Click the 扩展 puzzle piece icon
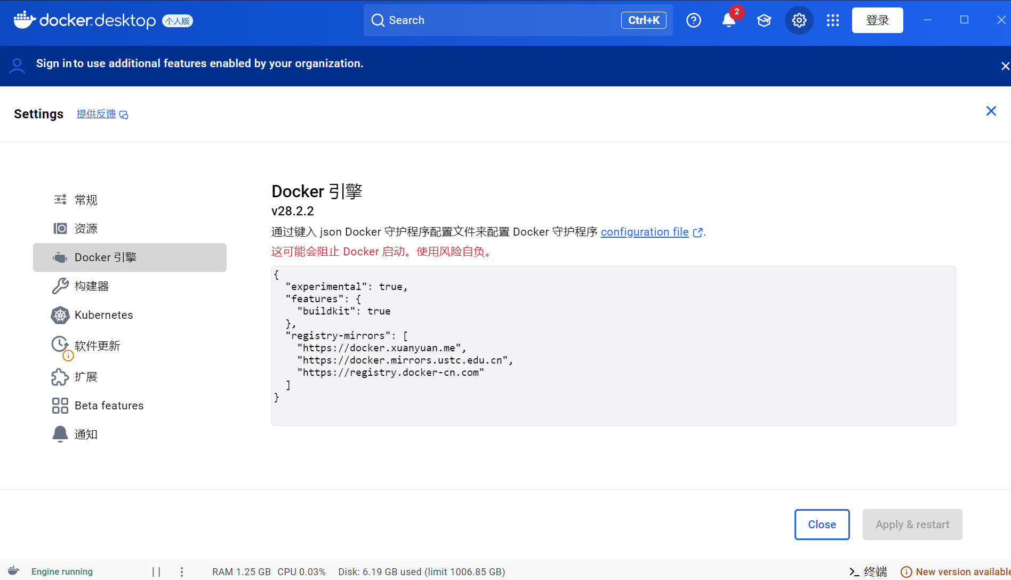1011x580 pixels. click(x=60, y=377)
